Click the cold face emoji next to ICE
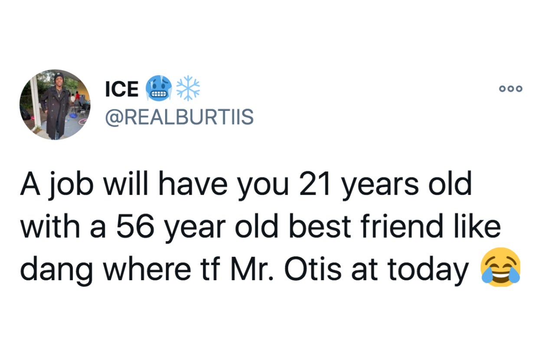The height and width of the screenshot is (359, 542). [x=159, y=89]
